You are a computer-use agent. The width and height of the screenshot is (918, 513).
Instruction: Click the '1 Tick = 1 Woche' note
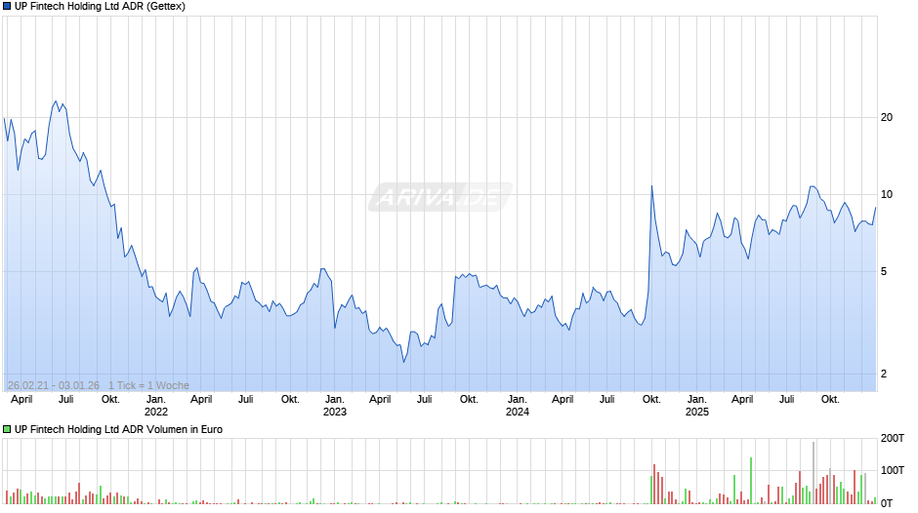coord(148,385)
